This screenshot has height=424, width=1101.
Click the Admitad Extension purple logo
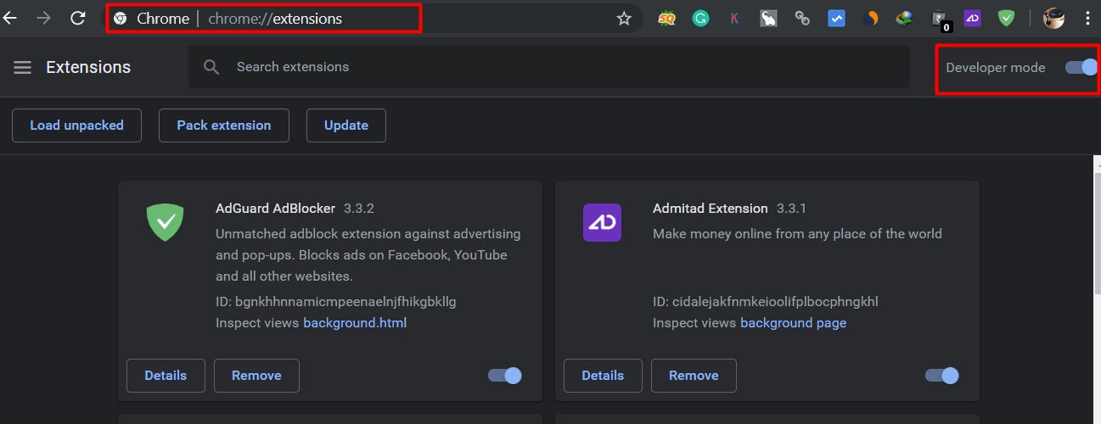[602, 222]
